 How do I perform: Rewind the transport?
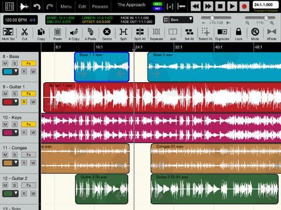[x=196, y=6]
